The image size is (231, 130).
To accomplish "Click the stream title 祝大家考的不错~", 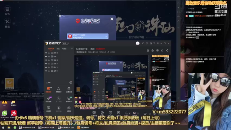I will tap(82, 49).
